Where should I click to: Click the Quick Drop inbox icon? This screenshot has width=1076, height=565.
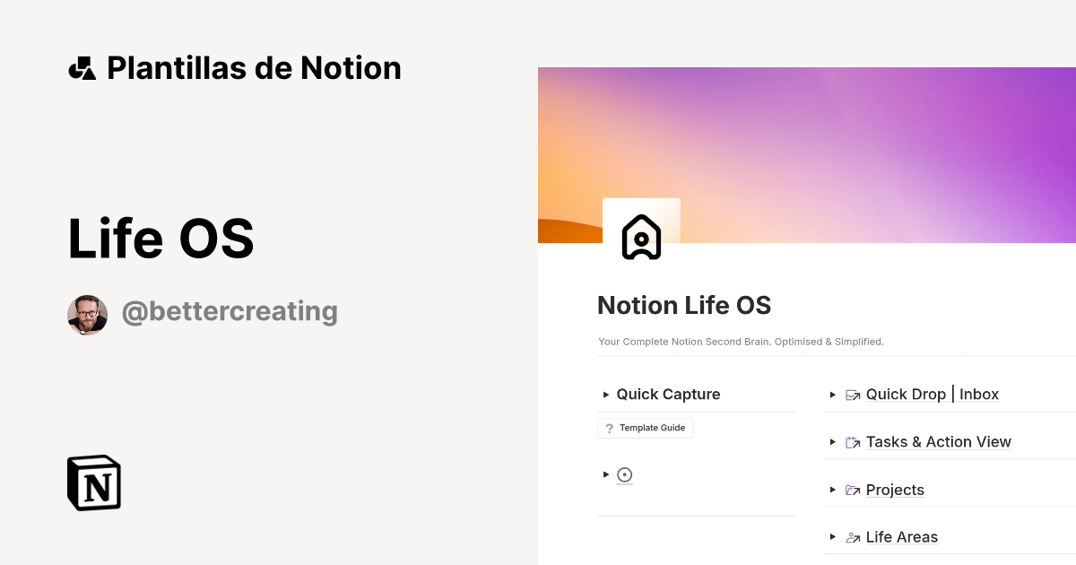pos(853,395)
